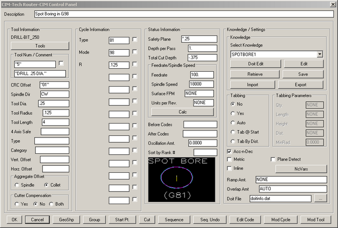Click the Save knowledge button
Image resolution: width=338 pixels, height=228 pixels.
[303, 74]
